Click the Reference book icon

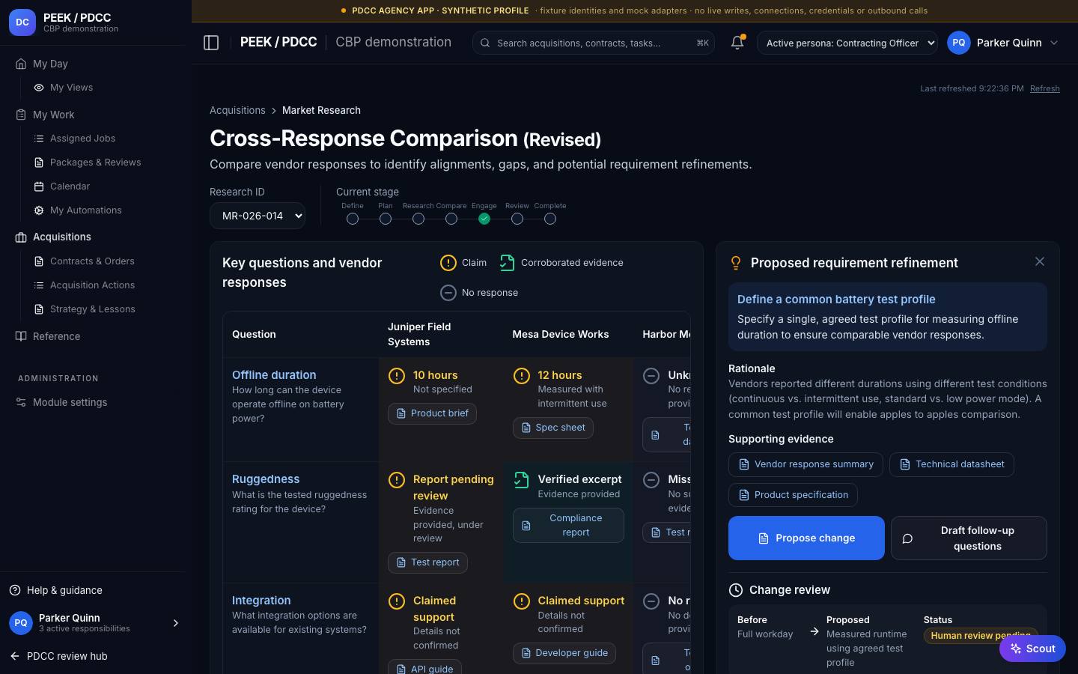point(21,336)
